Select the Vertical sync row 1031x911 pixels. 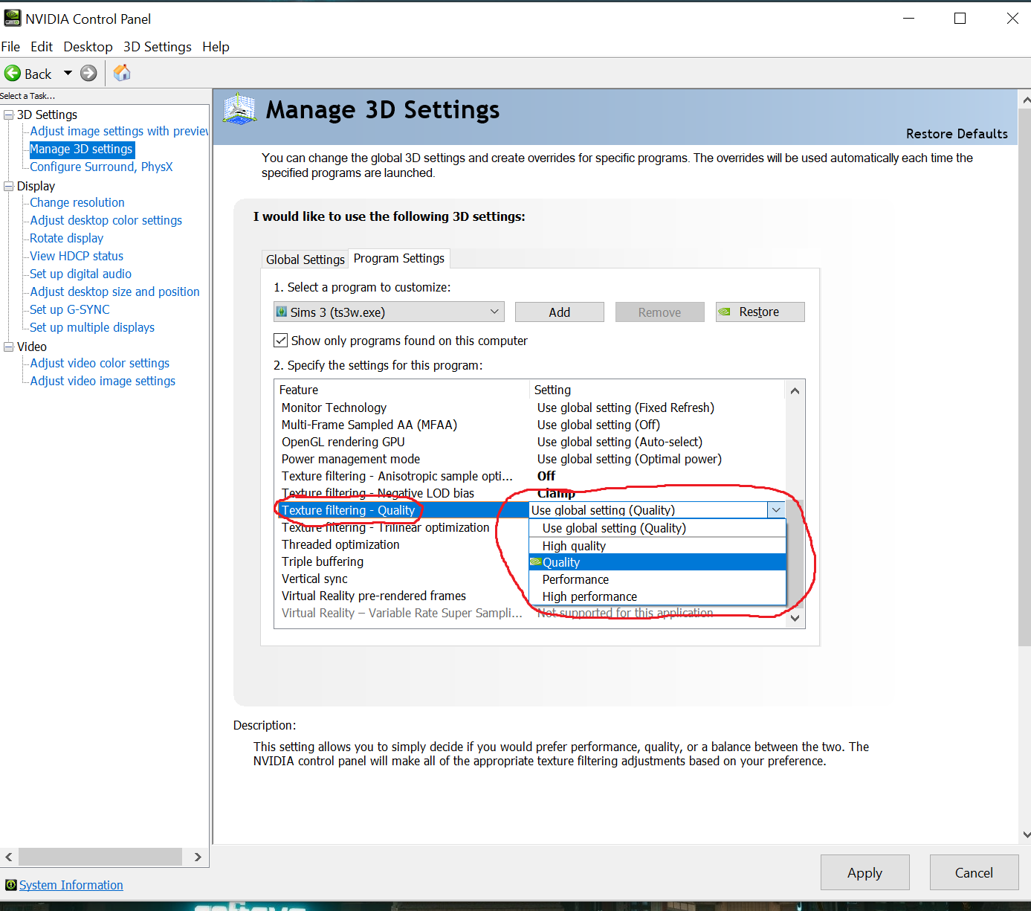click(x=402, y=579)
